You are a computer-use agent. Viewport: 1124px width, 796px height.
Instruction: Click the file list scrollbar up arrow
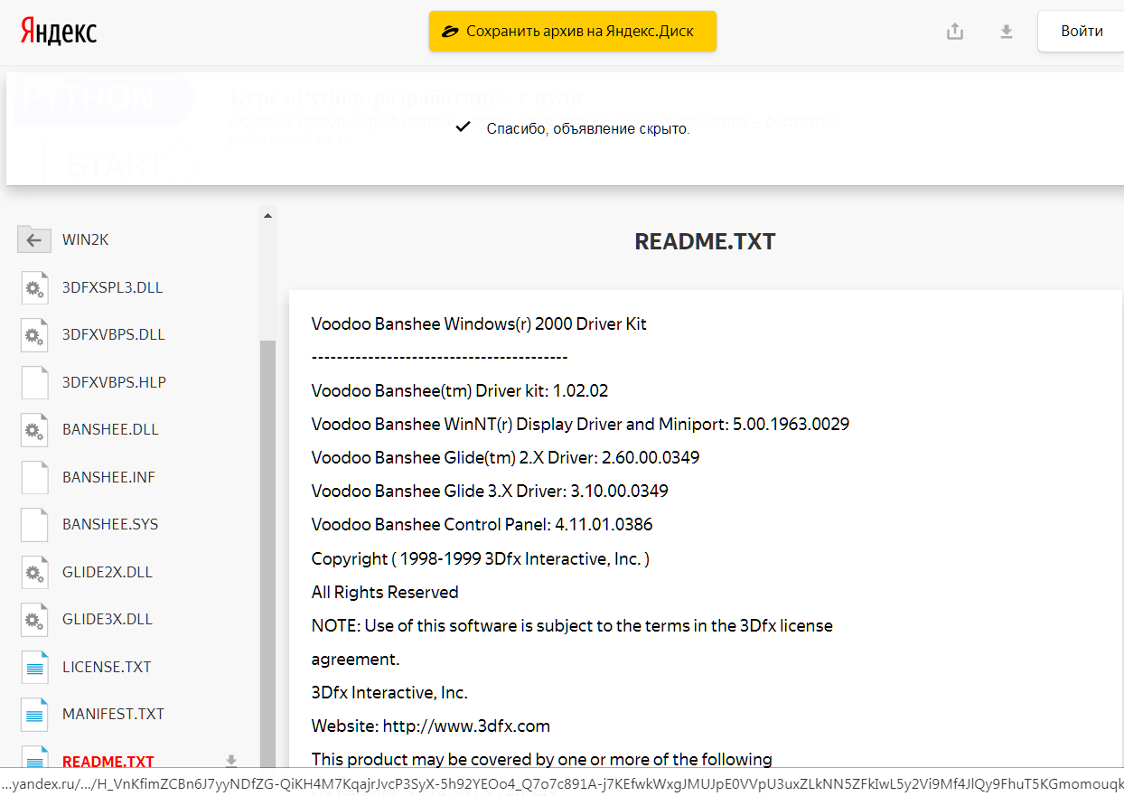(267, 215)
